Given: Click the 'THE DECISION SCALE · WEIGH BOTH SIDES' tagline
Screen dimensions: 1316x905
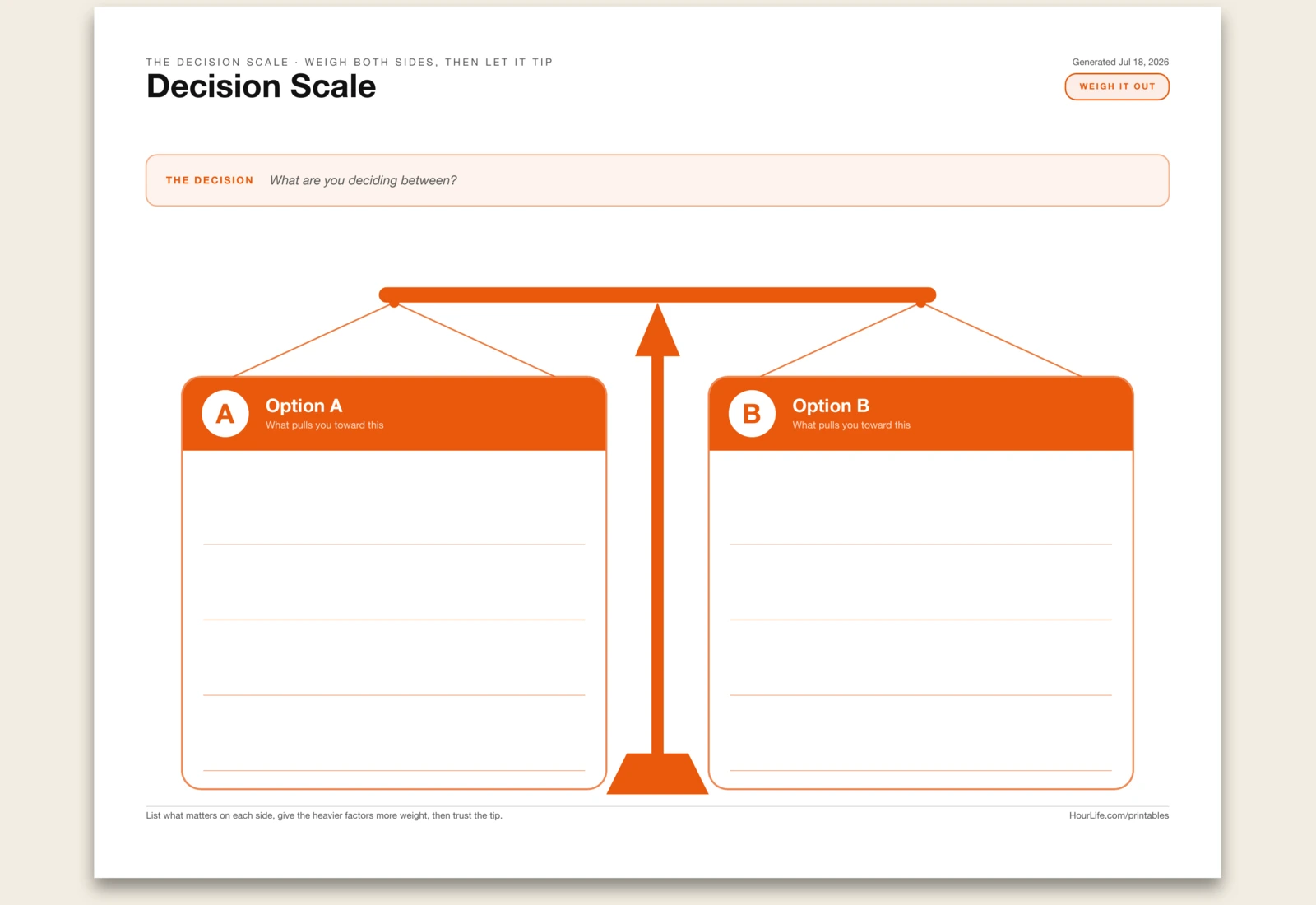Looking at the screenshot, I should point(350,62).
